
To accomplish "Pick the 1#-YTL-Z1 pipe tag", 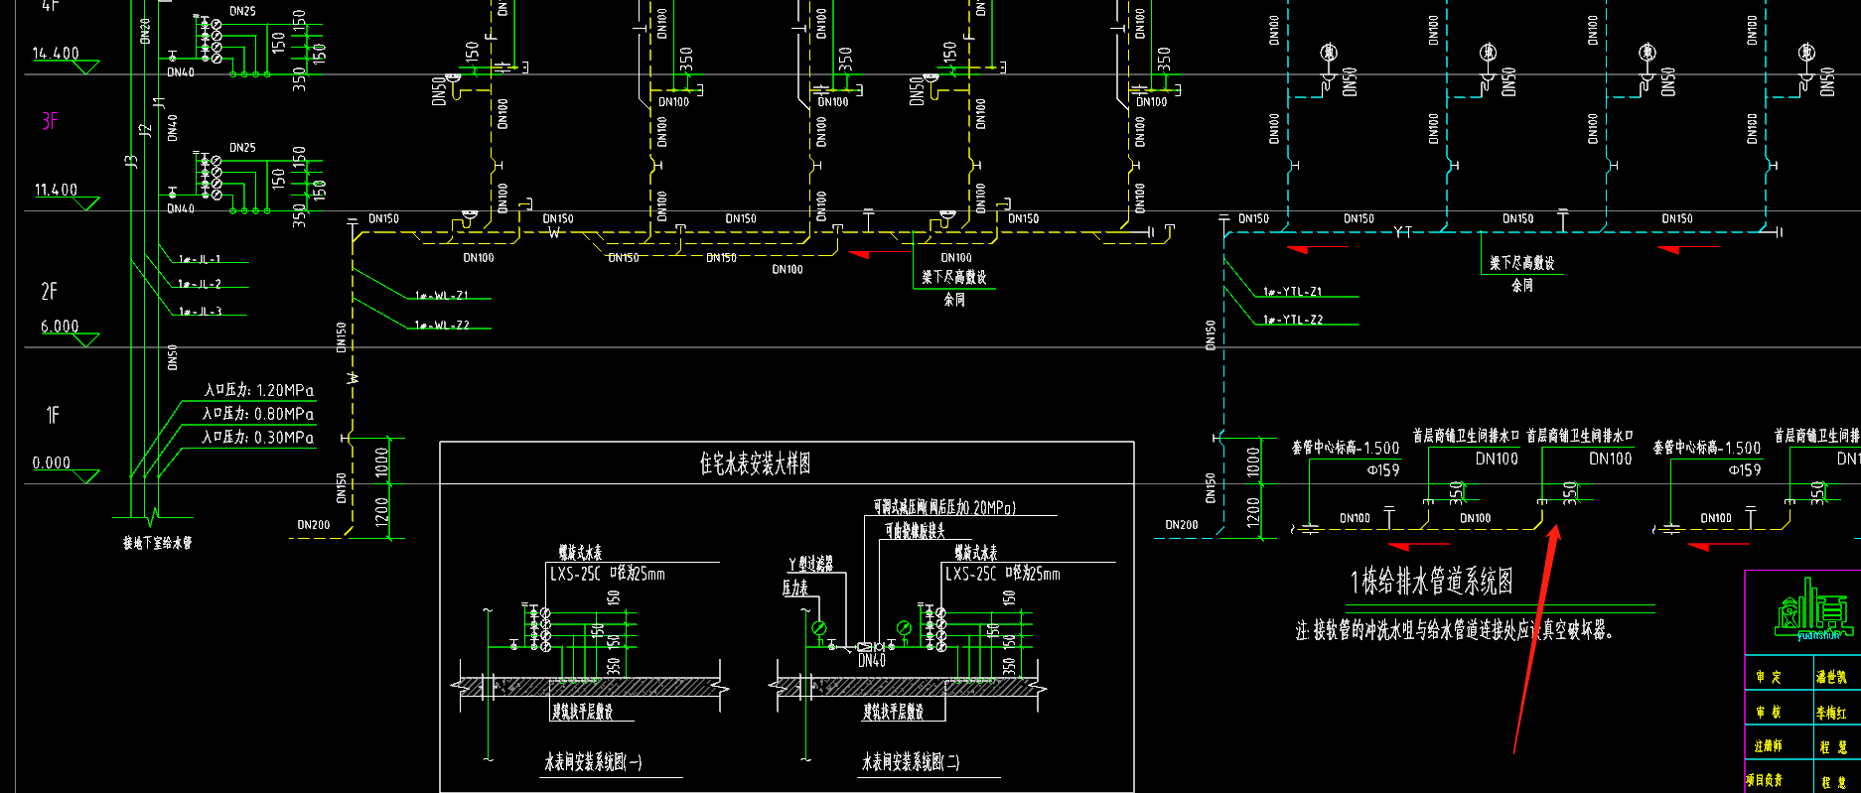I will tap(1293, 292).
